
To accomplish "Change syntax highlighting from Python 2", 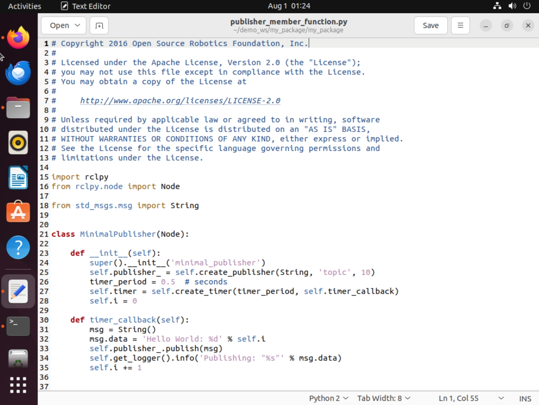I will pyautogui.click(x=327, y=398).
